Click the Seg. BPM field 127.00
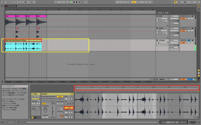Screen dimensions: 201x125 (x=60, y=104)
